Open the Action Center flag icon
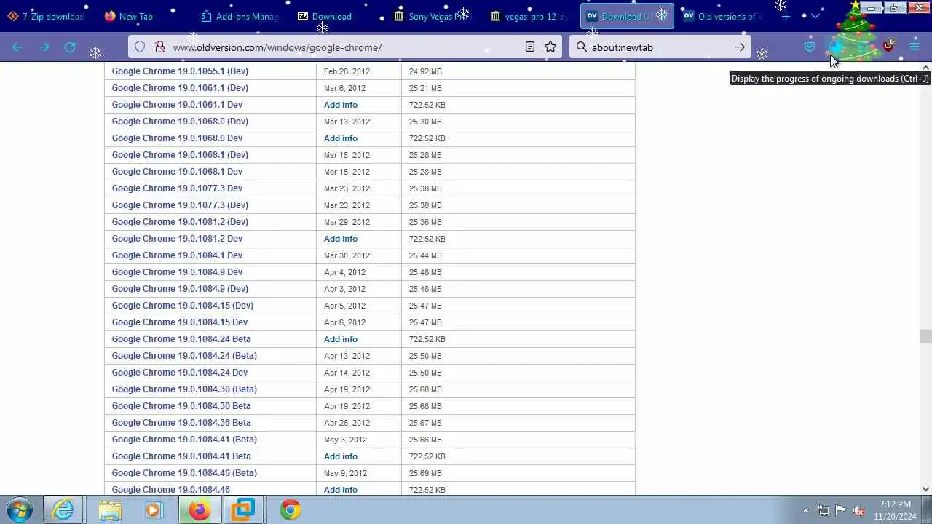The width and height of the screenshot is (932, 524). pyautogui.click(x=841, y=511)
